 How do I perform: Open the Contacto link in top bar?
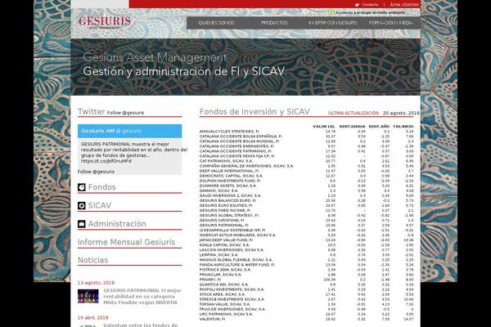pyautogui.click(x=370, y=5)
